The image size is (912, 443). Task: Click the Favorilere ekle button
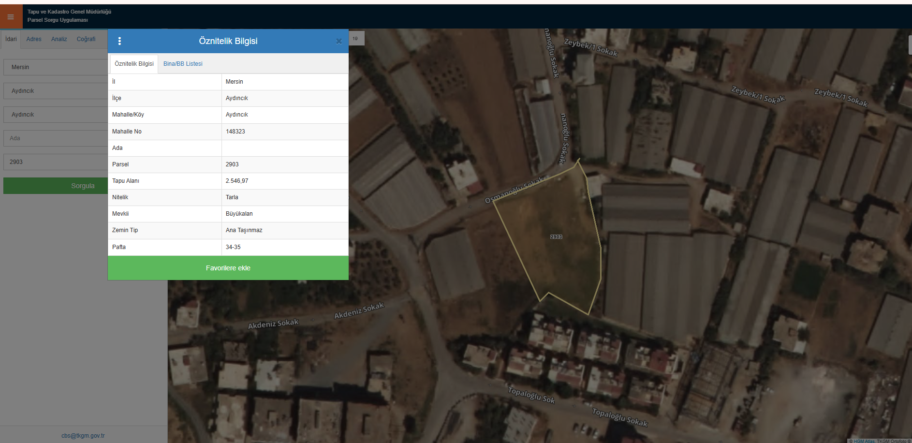(228, 268)
